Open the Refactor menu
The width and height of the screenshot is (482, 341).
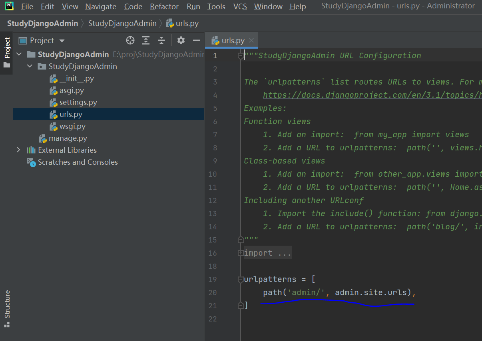164,6
